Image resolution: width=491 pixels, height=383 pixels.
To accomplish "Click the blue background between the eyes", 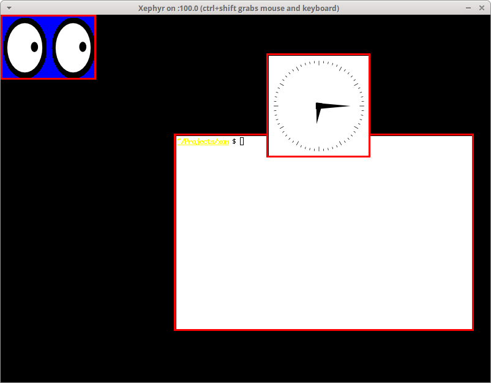I will [x=49, y=23].
